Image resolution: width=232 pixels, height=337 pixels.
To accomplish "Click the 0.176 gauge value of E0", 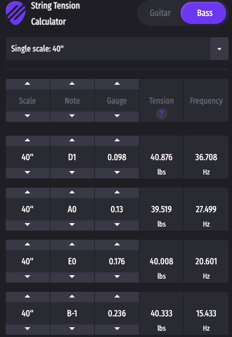I will [x=117, y=261].
